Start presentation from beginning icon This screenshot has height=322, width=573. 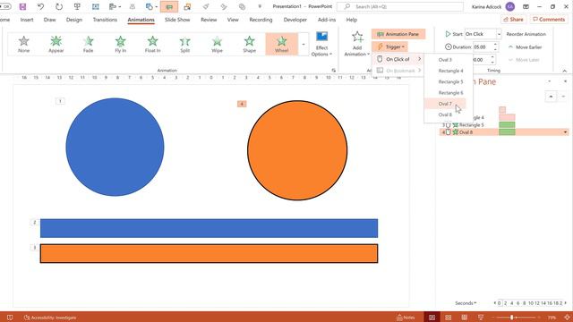pos(77,6)
